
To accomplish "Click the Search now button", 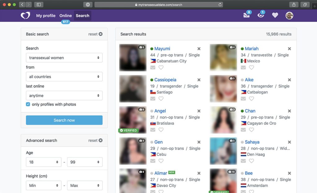I will tap(64, 120).
